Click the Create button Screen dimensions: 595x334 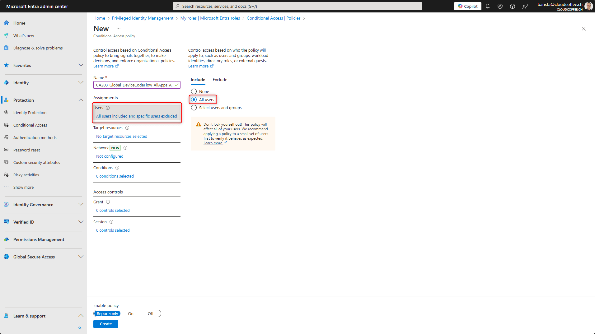(x=105, y=324)
